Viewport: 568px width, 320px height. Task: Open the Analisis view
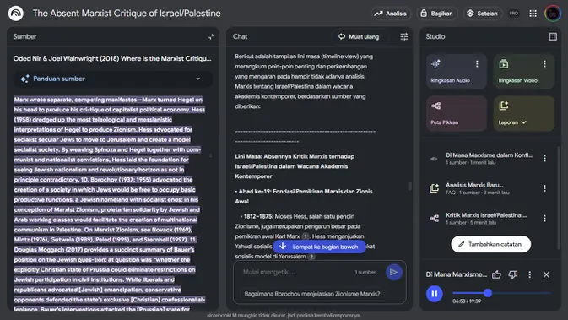[x=391, y=14]
